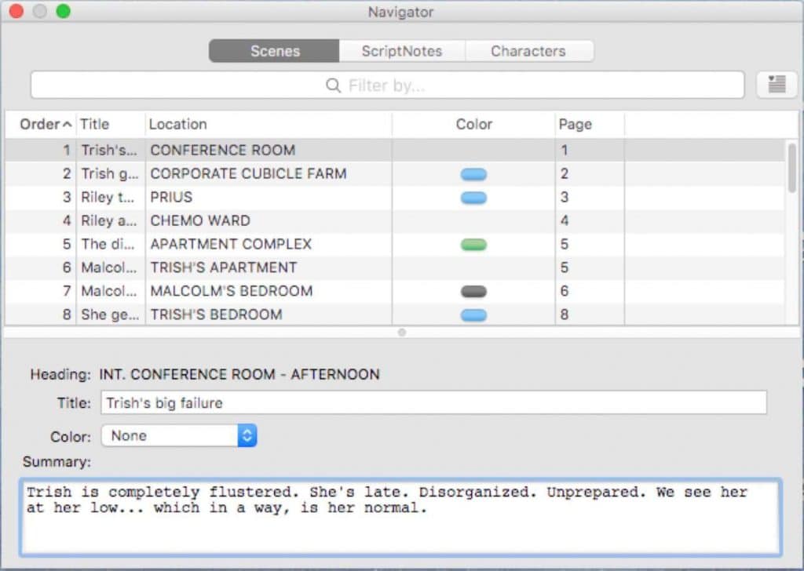The height and width of the screenshot is (571, 804).
Task: Select scene row MALCOLM'S BEDROOM
Action: [395, 291]
